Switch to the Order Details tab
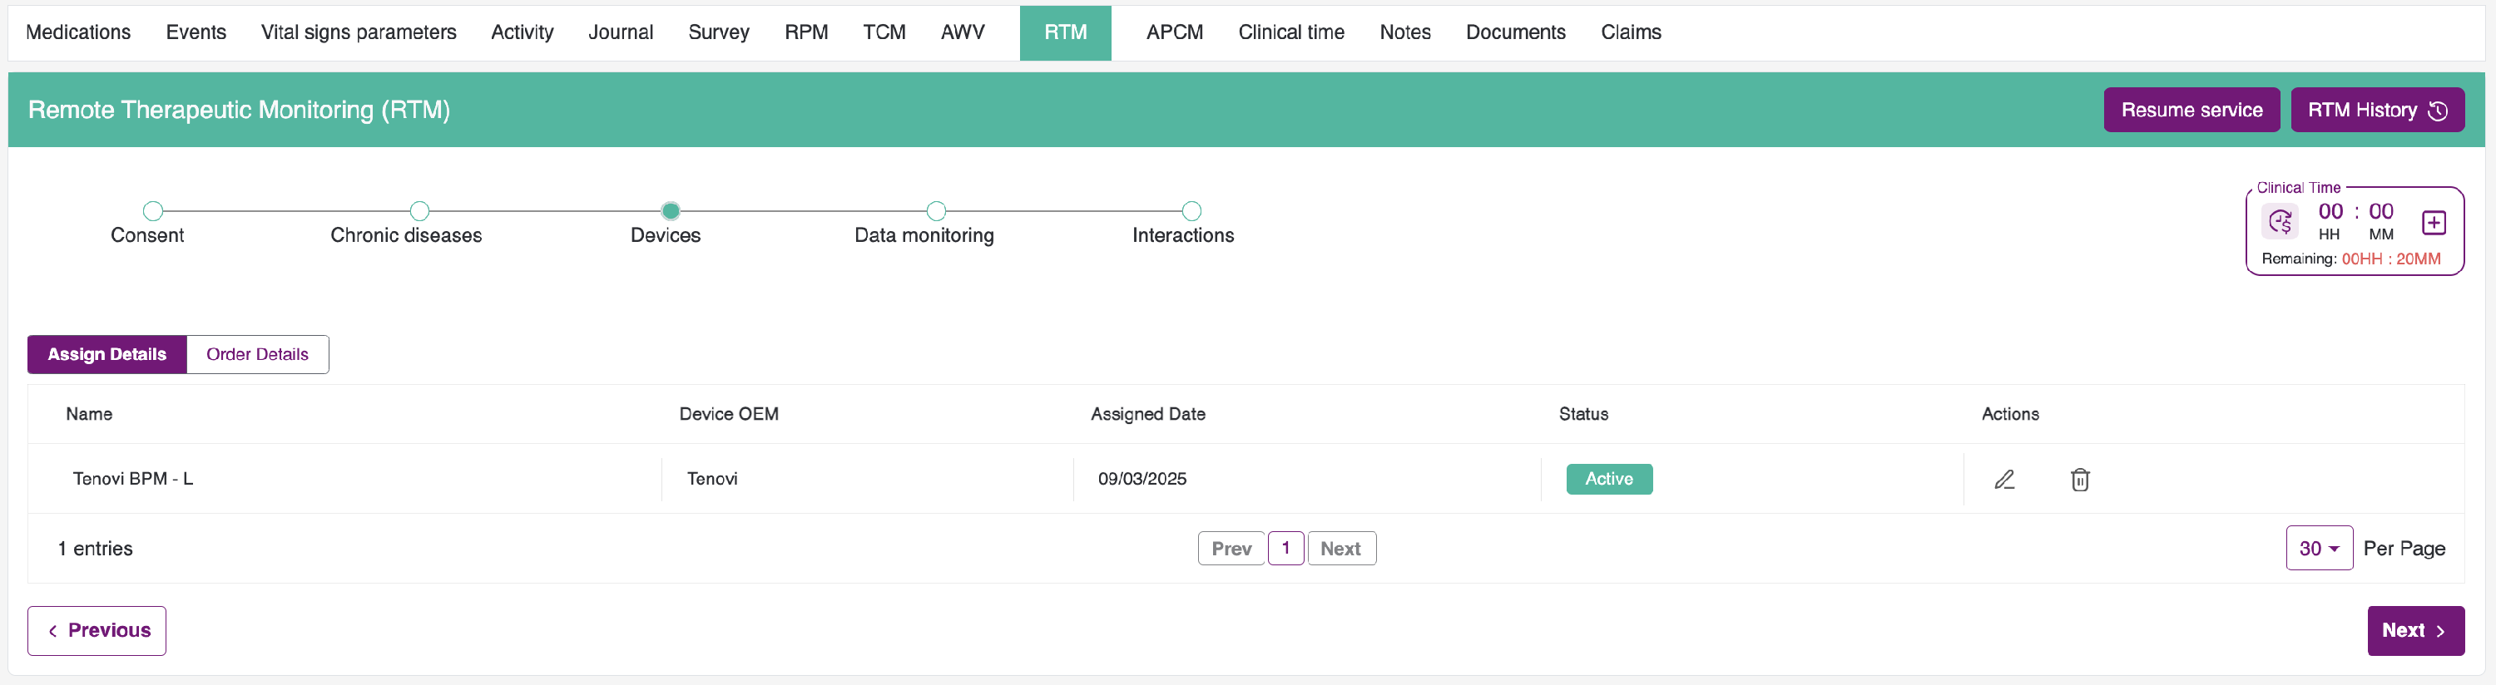The image size is (2496, 685). (257, 354)
